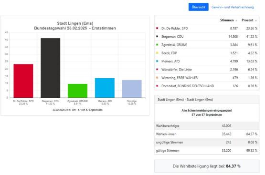Click the blue AfD legend marker
265x175 pixels.
pyautogui.click(x=157, y=61)
